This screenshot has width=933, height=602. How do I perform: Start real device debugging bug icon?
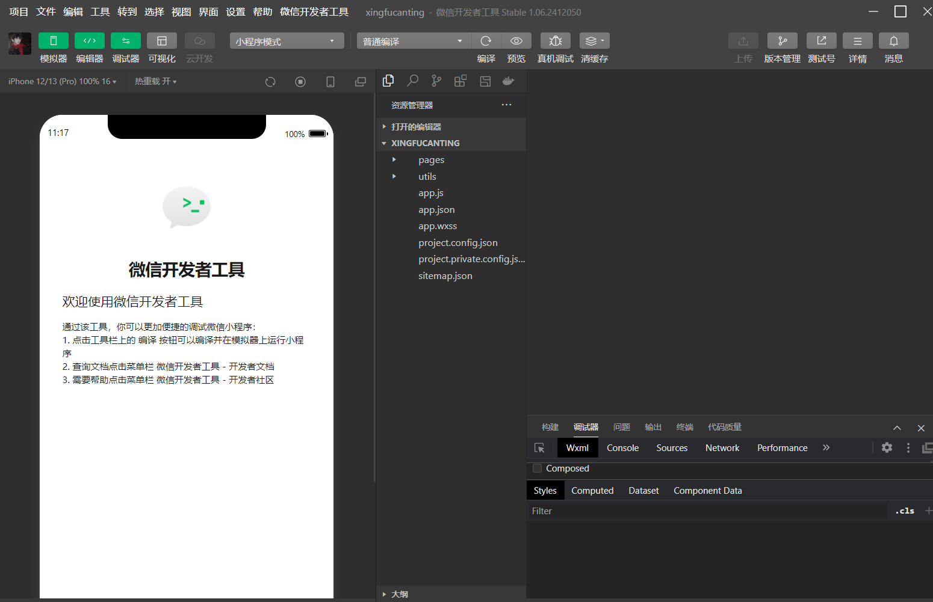(556, 40)
